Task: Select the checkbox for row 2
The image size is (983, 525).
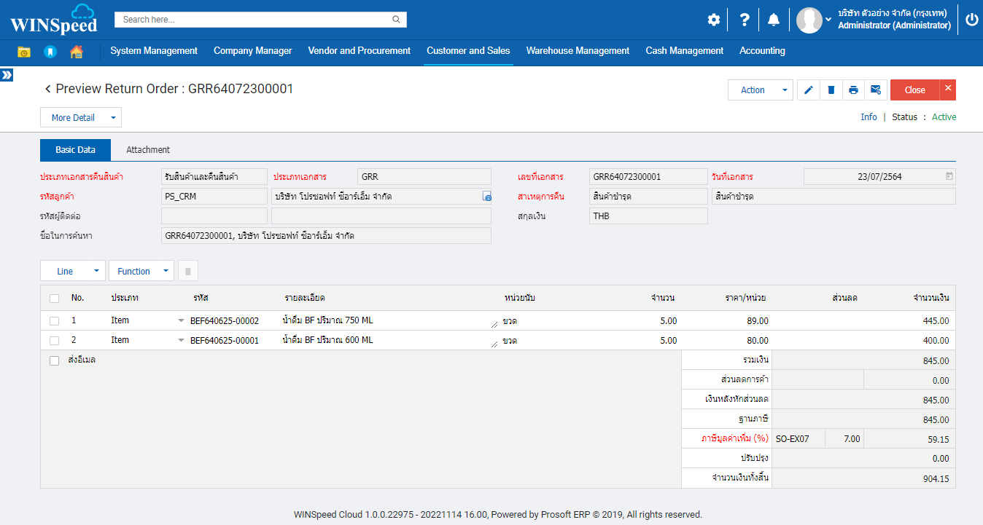Action: [55, 340]
